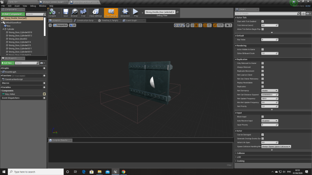Add a new macro with plus
The image size is (312, 175).
[44, 83]
